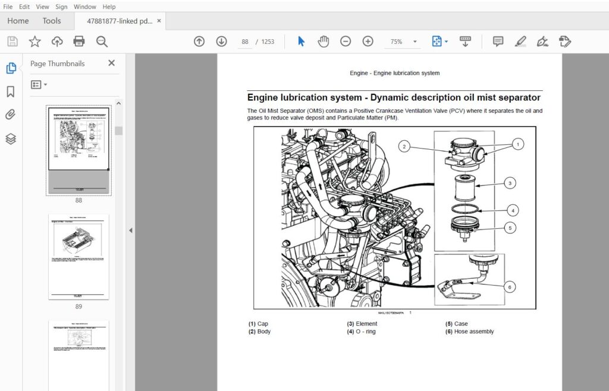Switch to the Tools tab

coord(52,21)
